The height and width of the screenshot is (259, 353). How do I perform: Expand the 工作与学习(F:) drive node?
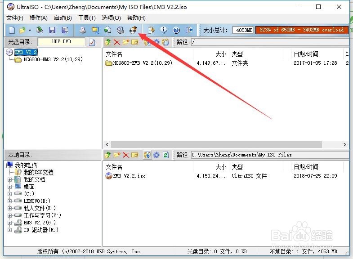click(x=9, y=215)
